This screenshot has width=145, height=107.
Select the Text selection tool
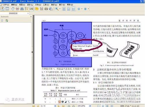click(x=26, y=9)
